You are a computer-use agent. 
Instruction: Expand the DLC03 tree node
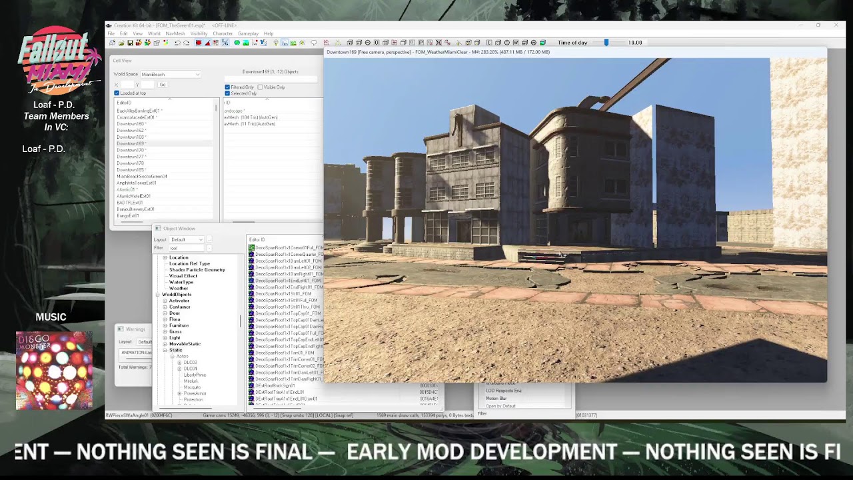pos(179,363)
